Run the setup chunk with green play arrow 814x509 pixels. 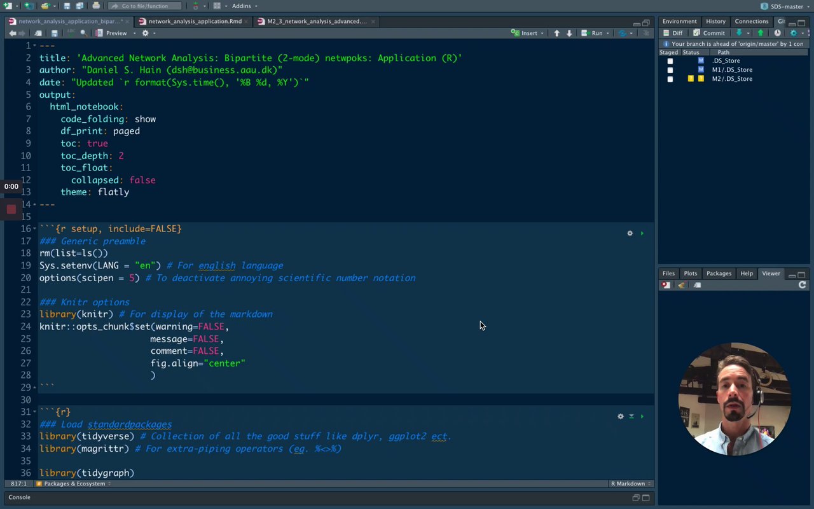click(642, 234)
